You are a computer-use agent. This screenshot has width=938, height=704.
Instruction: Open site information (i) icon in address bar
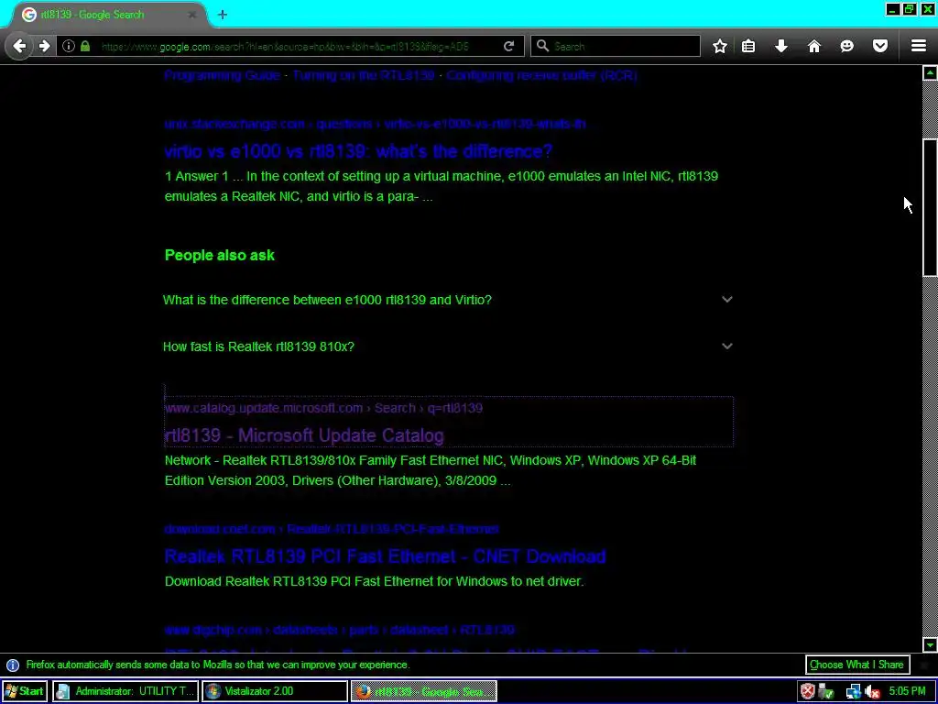point(68,46)
